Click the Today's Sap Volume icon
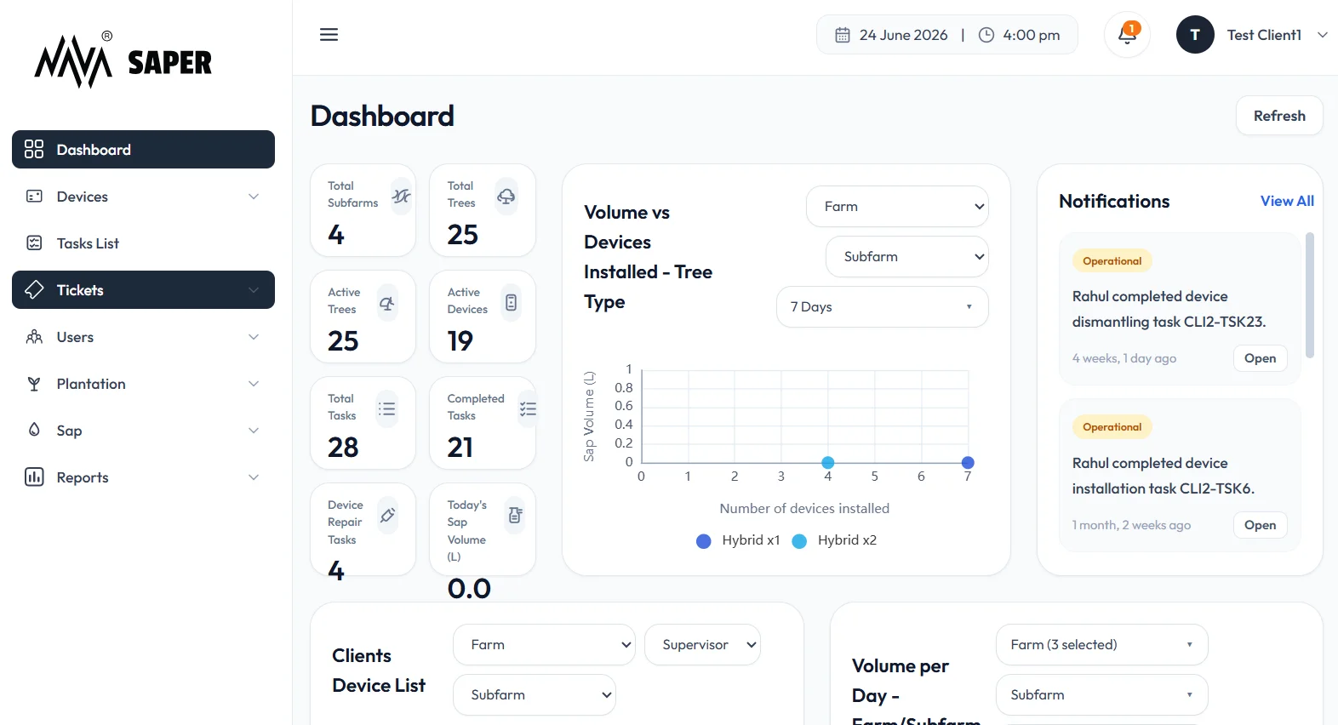 (x=515, y=516)
